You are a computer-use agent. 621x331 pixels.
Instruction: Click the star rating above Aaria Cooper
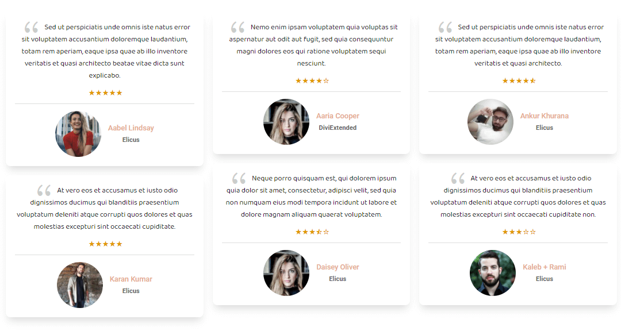[x=312, y=81]
